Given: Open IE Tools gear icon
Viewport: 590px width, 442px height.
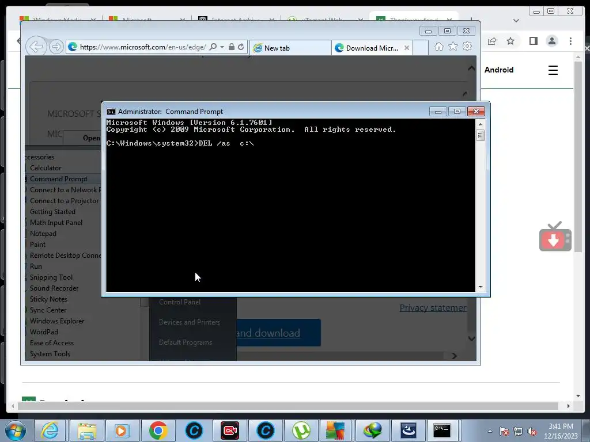Looking at the screenshot, I should click(x=467, y=46).
